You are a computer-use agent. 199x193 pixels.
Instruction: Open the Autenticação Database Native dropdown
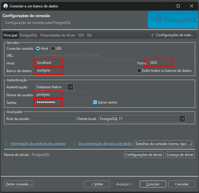(55, 87)
